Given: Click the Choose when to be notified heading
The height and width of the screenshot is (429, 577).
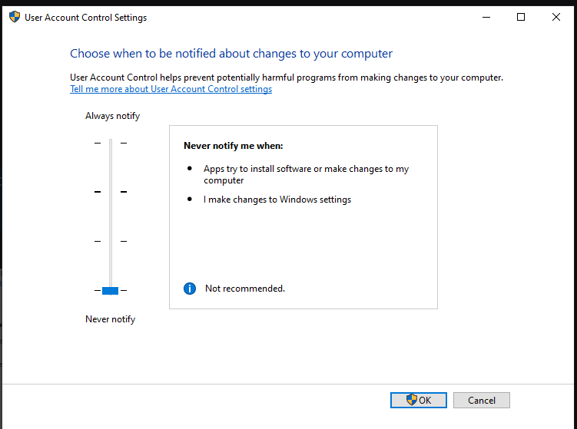Looking at the screenshot, I should pos(230,54).
